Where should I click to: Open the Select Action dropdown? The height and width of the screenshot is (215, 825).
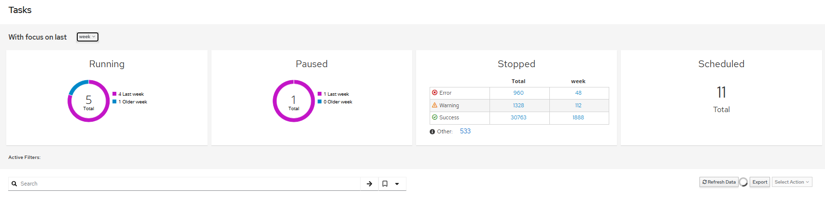pyautogui.click(x=792, y=182)
